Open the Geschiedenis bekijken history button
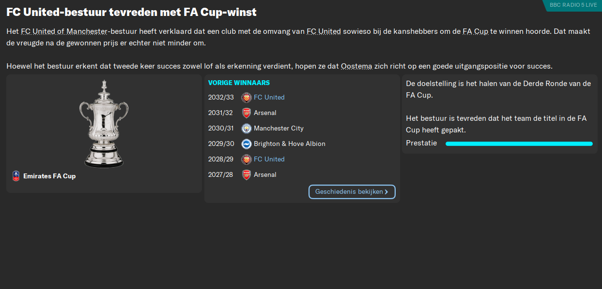The height and width of the screenshot is (289, 602). click(352, 192)
